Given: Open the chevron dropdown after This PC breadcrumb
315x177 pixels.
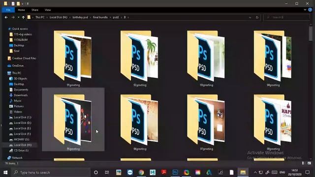Looking at the screenshot, I should 47,18.
